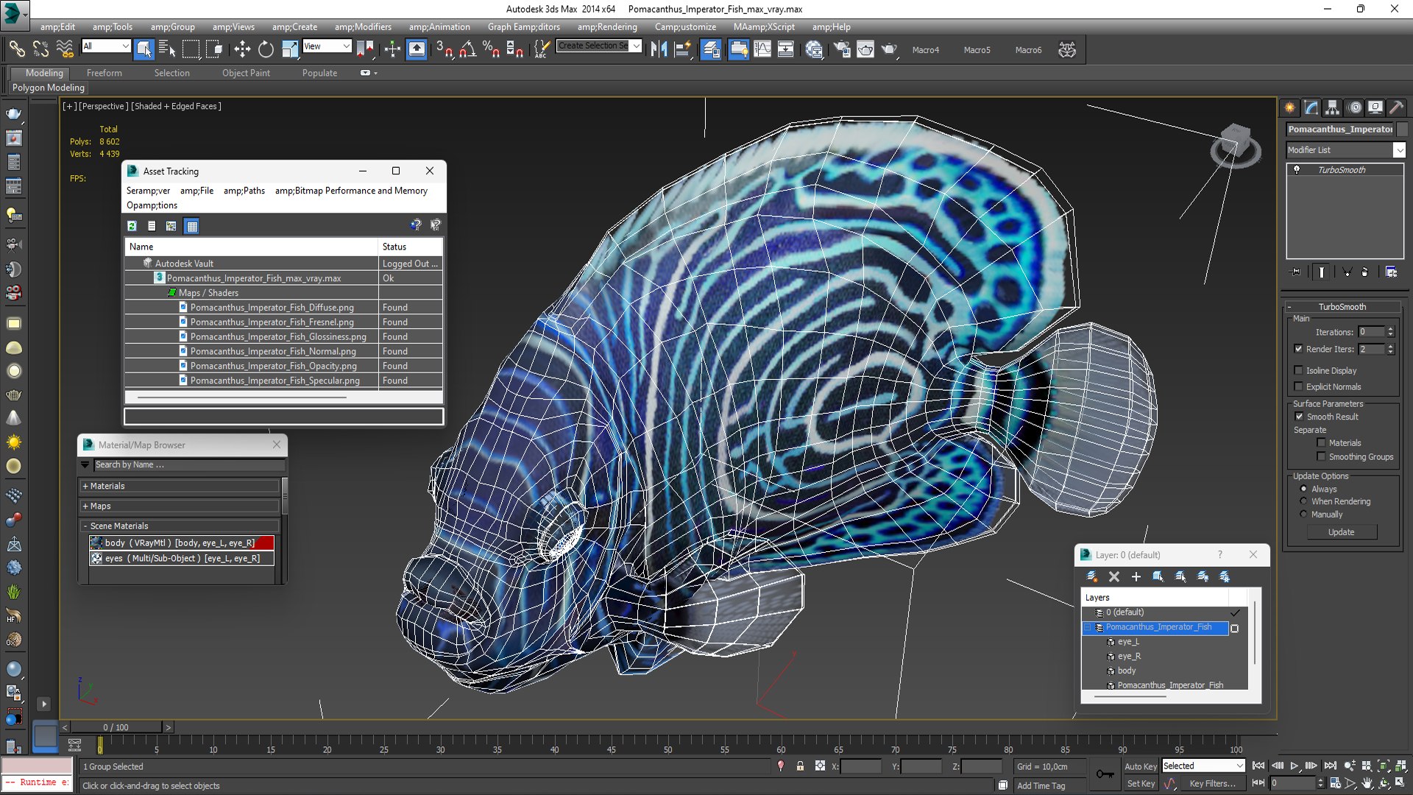
Task: Toggle Render Iters checkbox
Action: pyautogui.click(x=1298, y=349)
